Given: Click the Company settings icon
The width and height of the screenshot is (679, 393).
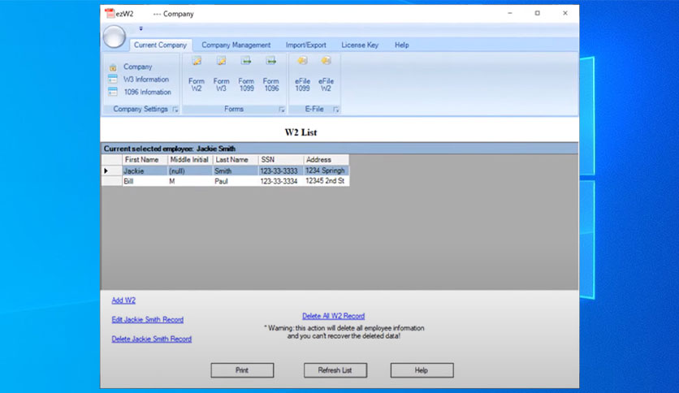Looking at the screenshot, I should [113, 67].
